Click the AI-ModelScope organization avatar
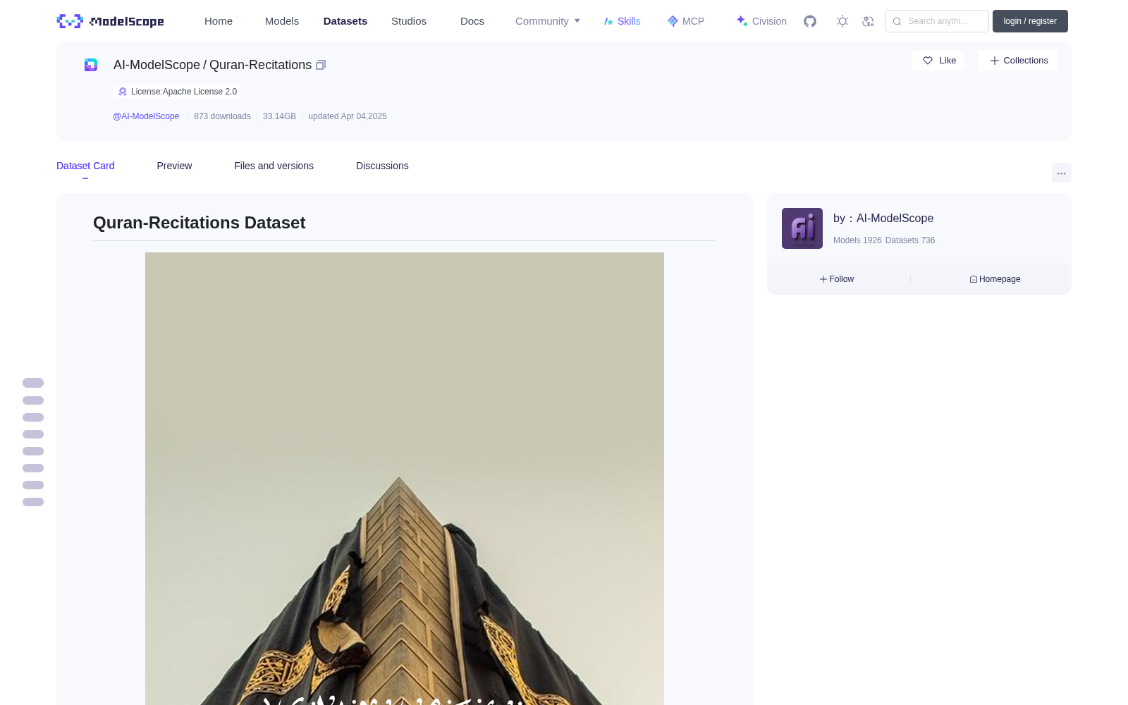Viewport: 1128px width, 705px height. point(802,228)
